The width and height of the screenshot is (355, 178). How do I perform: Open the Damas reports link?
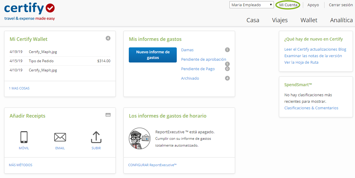187,50
